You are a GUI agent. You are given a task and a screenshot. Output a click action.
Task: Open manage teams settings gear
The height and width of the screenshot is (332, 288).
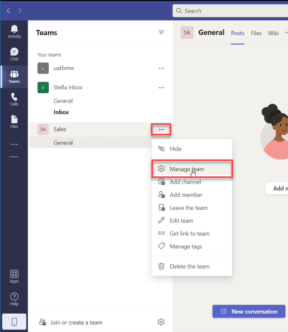pos(161,322)
